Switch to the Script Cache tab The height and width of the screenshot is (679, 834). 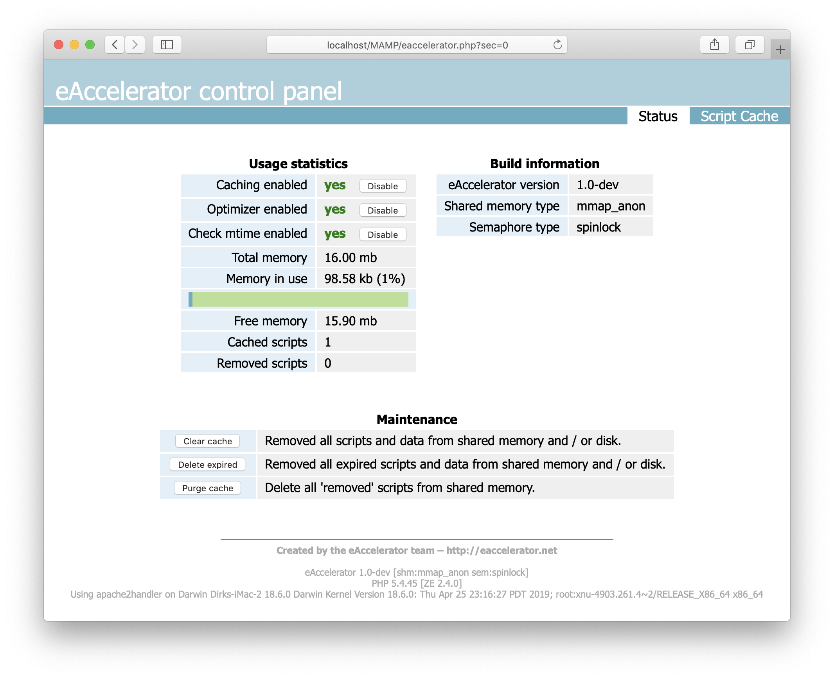pyautogui.click(x=739, y=116)
